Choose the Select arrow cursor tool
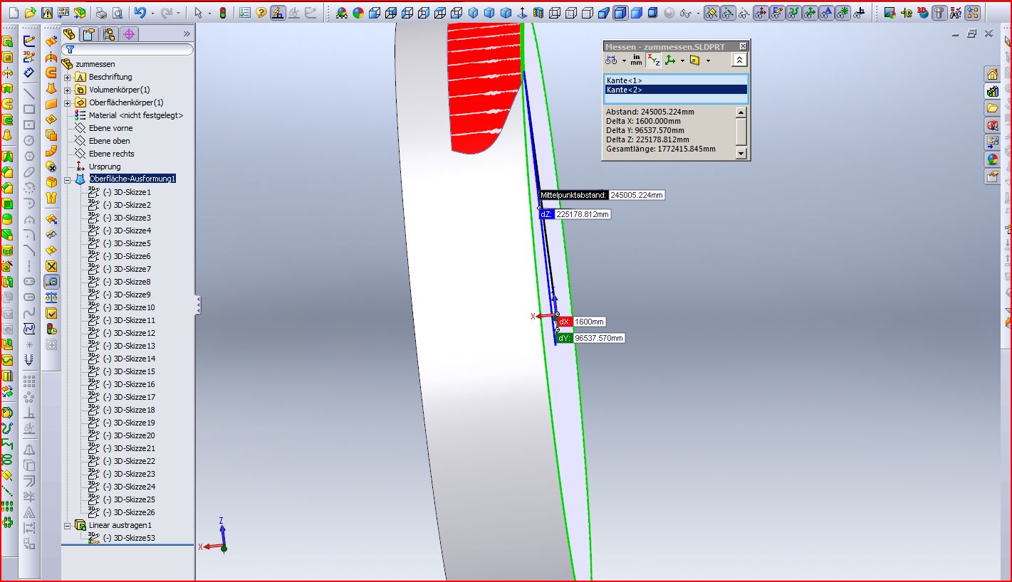Image resolution: width=1012 pixels, height=582 pixels. (x=199, y=13)
